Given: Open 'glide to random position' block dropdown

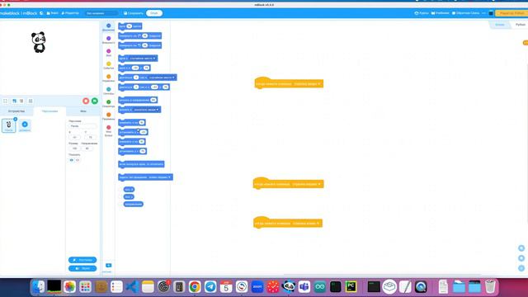Looking at the screenshot, I should tap(162, 78).
